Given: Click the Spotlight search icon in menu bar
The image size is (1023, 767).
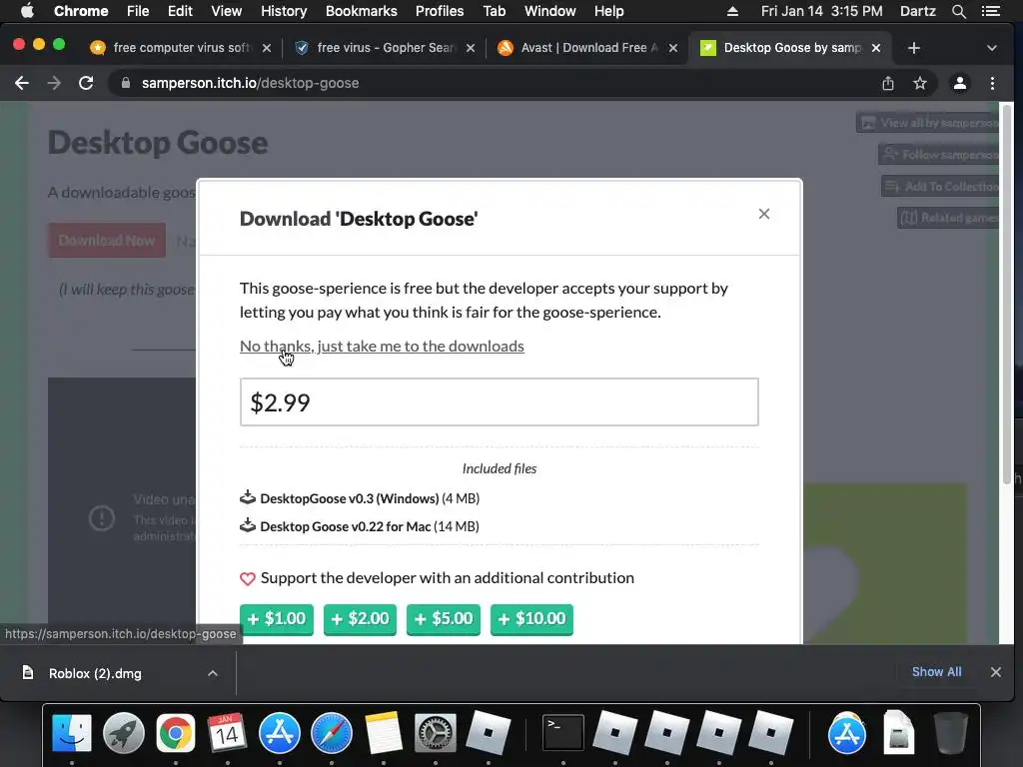Looking at the screenshot, I should coord(958,11).
